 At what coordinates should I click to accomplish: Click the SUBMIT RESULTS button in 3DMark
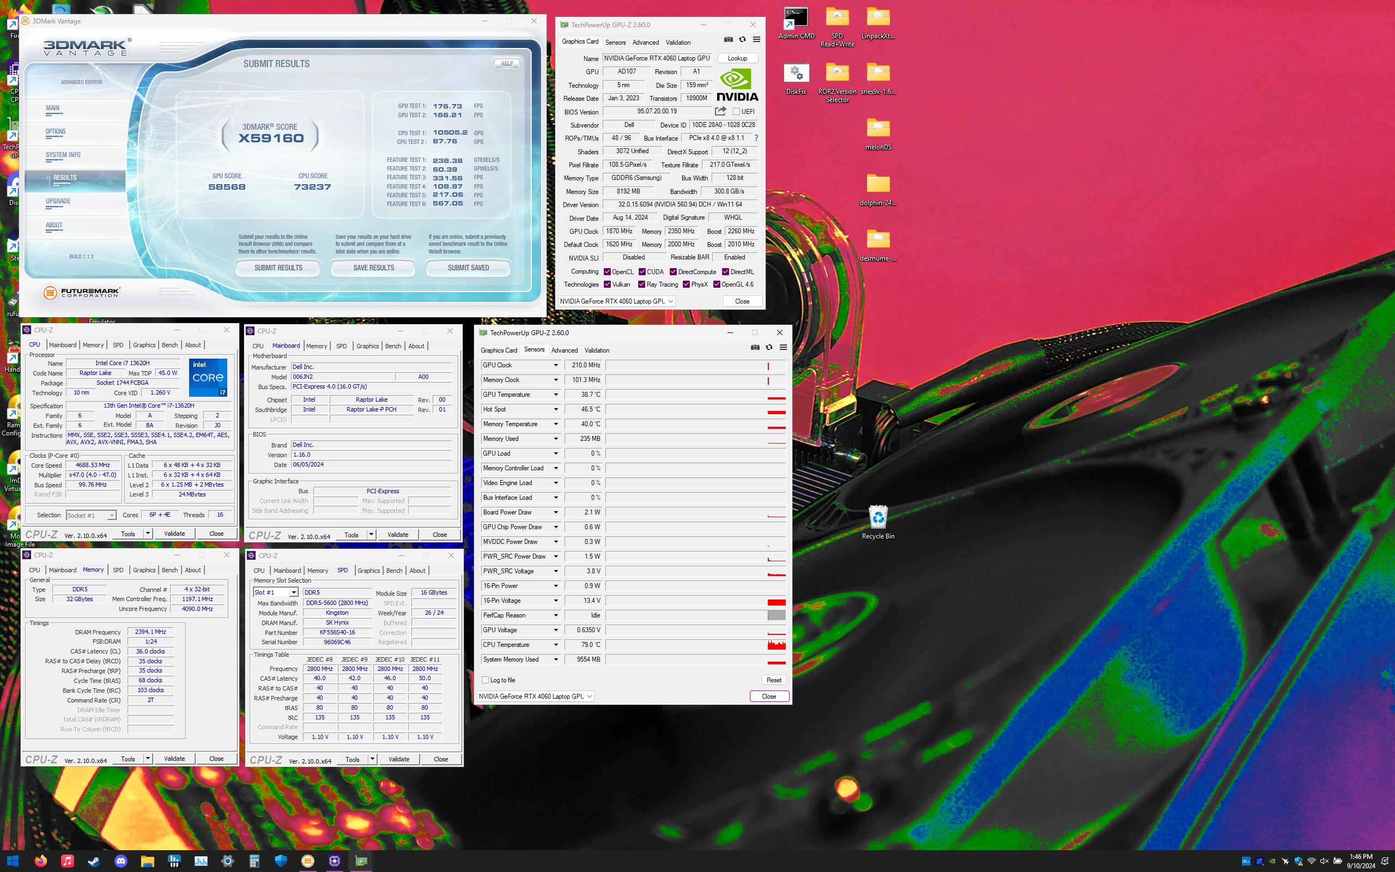coord(278,268)
